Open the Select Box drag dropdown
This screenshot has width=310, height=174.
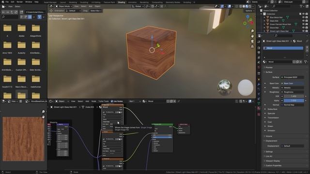[x=96, y=11]
